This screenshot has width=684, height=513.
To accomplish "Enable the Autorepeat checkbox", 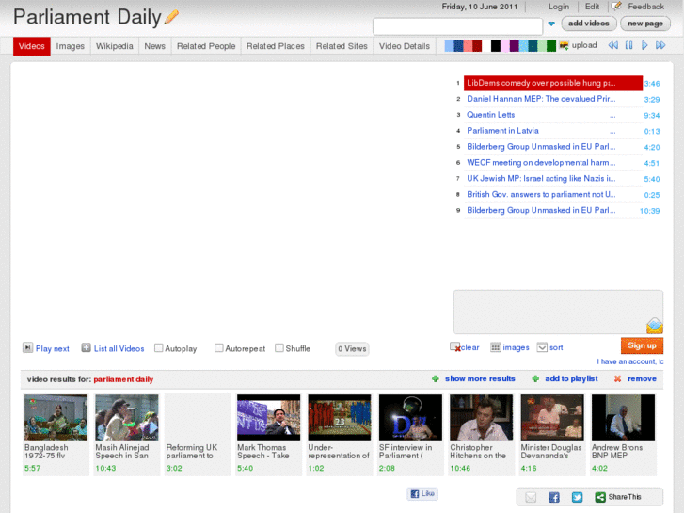I will coord(219,348).
